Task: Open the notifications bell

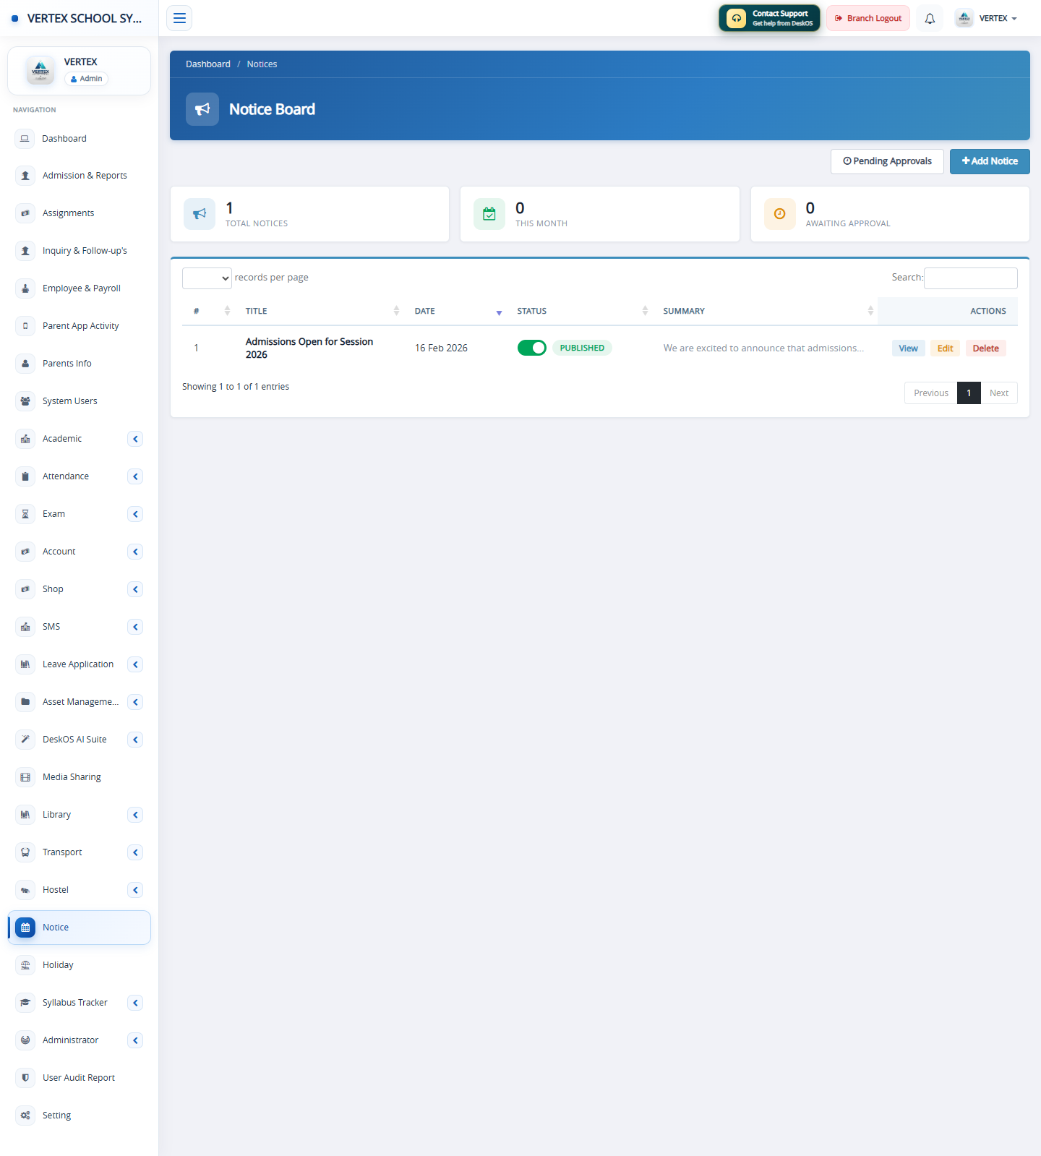Action: tap(930, 18)
